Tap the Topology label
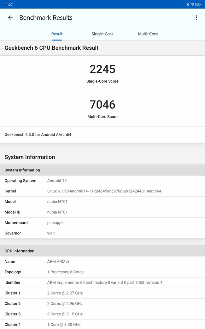205x329 pixels. pos(13,272)
